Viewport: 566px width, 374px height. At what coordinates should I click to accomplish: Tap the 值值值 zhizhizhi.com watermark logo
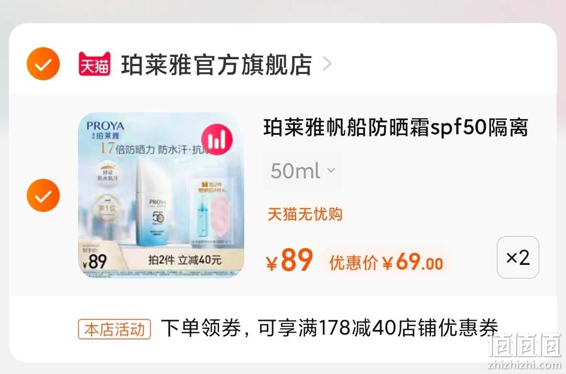pyautogui.click(x=525, y=350)
